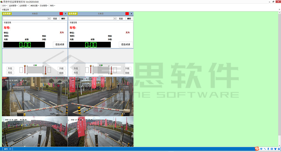281x152 pixels.
Task: Click 语音对讲 button on left scale panel
Action: [60, 44]
